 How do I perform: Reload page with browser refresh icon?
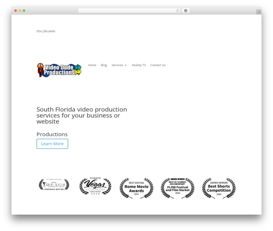click(177, 10)
